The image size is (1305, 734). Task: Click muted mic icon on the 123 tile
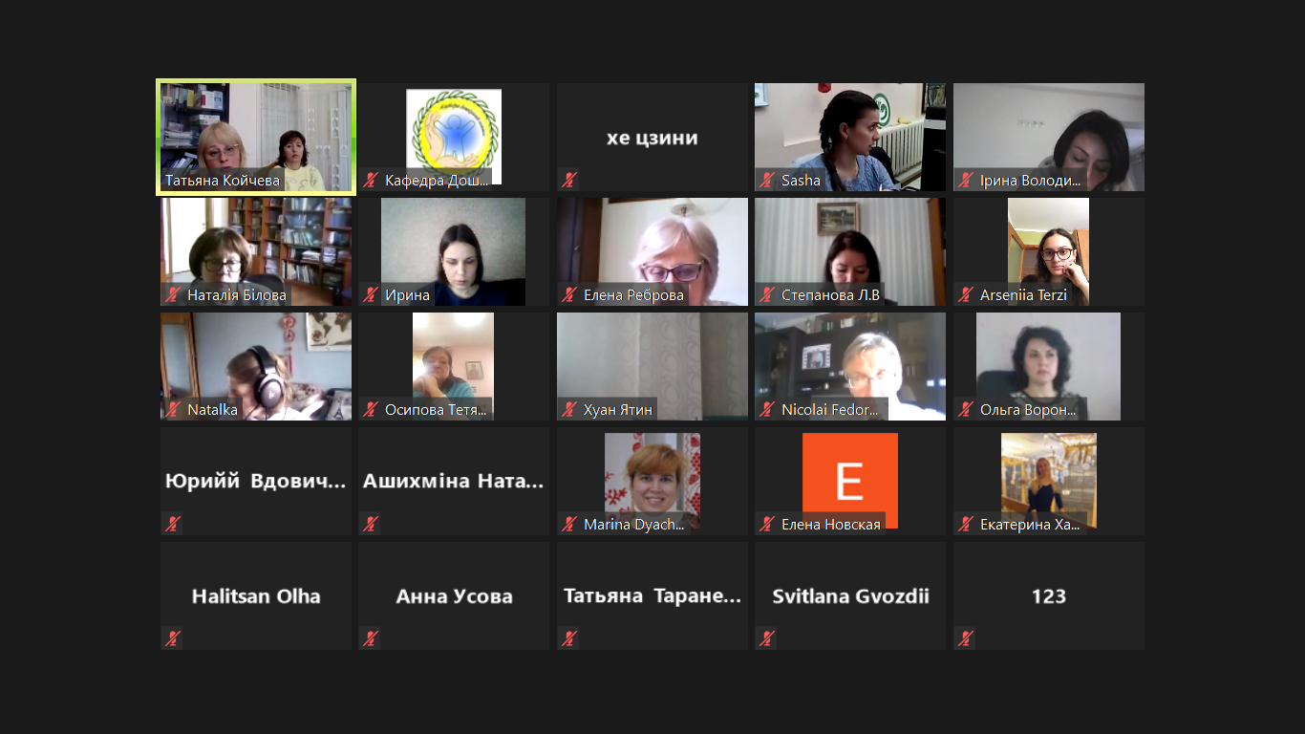[966, 638]
